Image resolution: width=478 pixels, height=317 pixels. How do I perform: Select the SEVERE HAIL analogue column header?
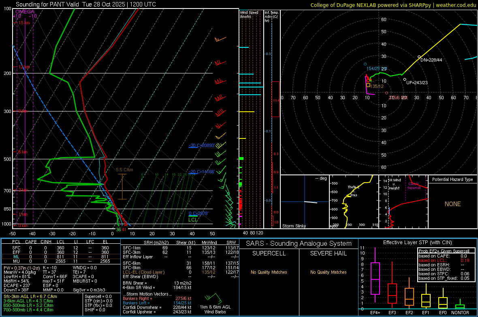pos(328,253)
